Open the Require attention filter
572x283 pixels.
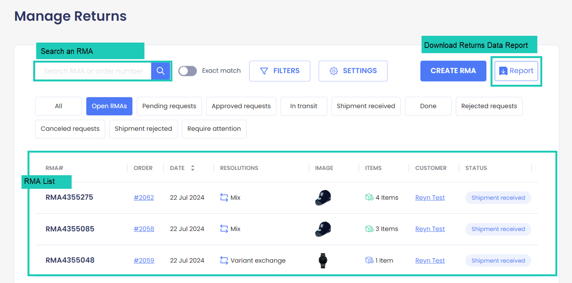(214, 129)
